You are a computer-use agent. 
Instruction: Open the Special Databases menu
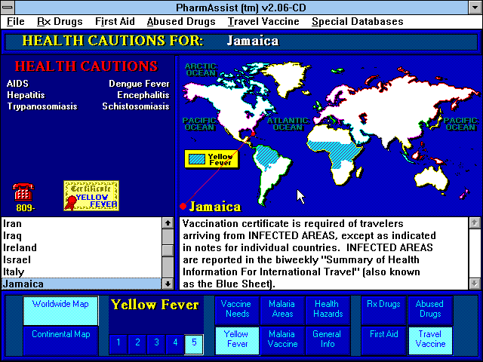pos(357,22)
